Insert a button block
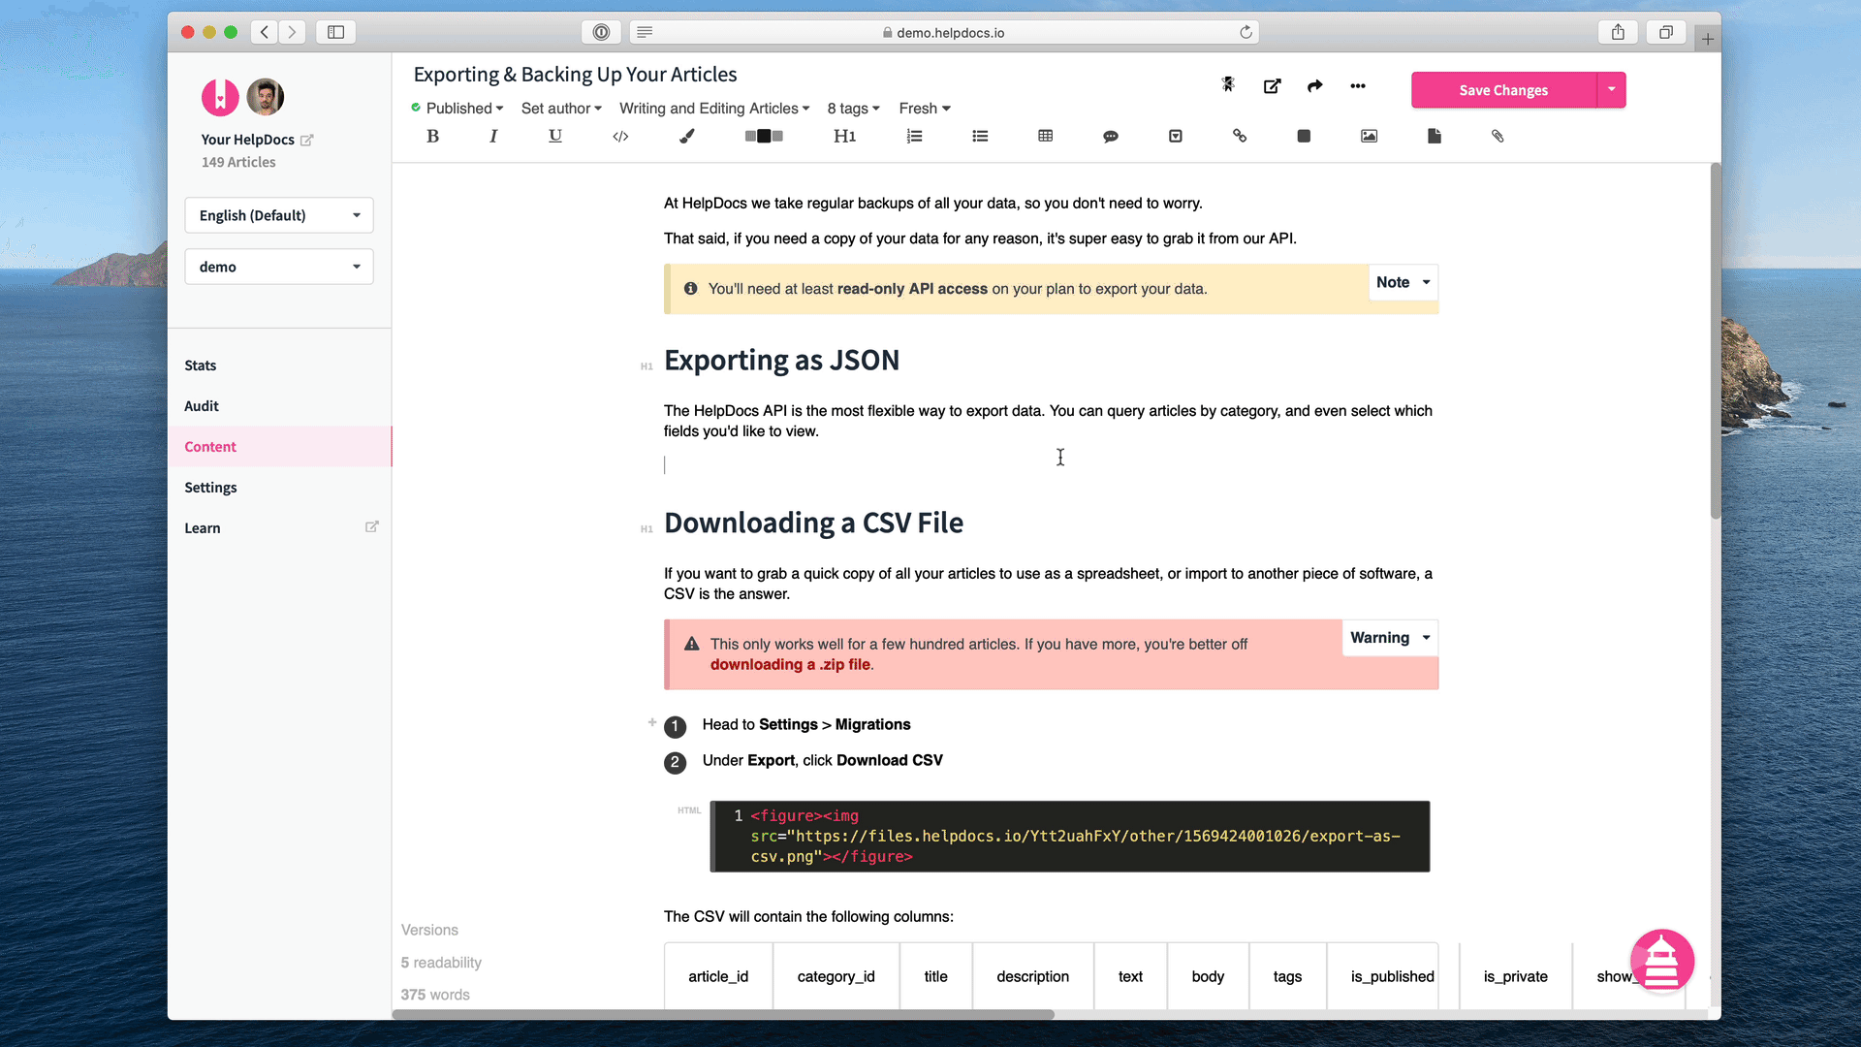 1304,137
